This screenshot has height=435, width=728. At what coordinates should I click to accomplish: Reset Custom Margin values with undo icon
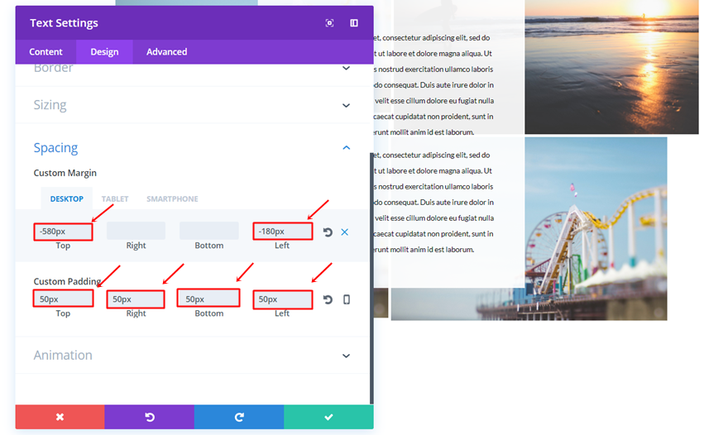(x=328, y=232)
